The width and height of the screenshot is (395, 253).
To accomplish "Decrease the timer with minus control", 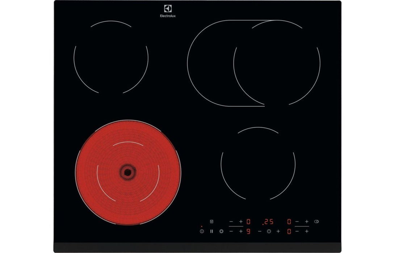I will 259,231.
